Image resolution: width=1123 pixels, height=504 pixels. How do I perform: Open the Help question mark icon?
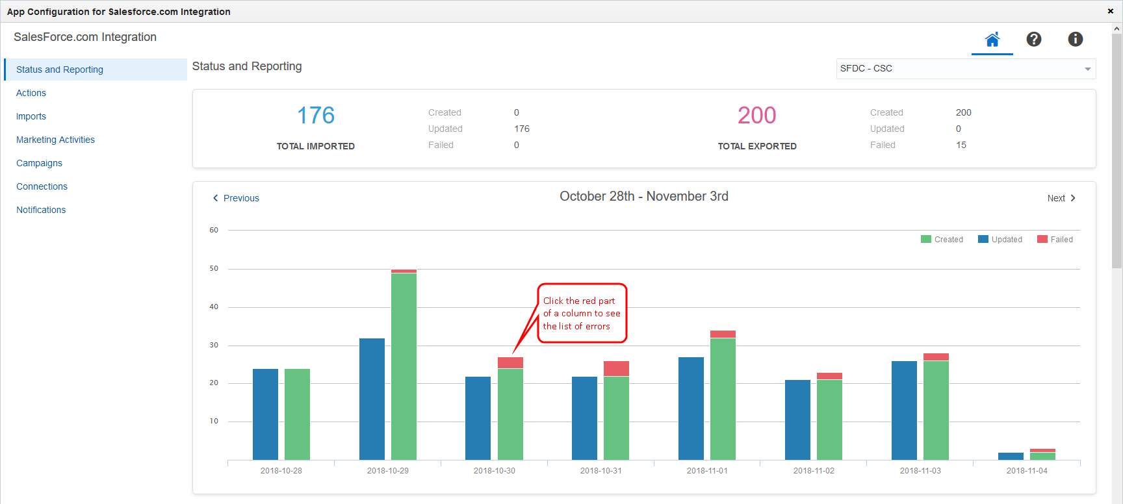click(x=1034, y=40)
